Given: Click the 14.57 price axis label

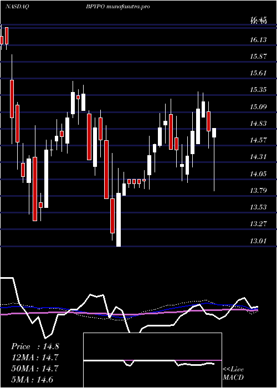Looking at the screenshot, I should coord(259,140).
